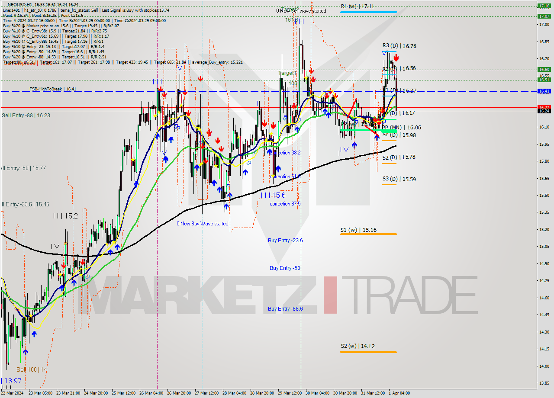Select the Buy Entry -50 label

(285, 268)
